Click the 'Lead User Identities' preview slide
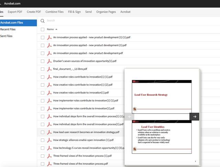220x167 pixels. [162, 137]
